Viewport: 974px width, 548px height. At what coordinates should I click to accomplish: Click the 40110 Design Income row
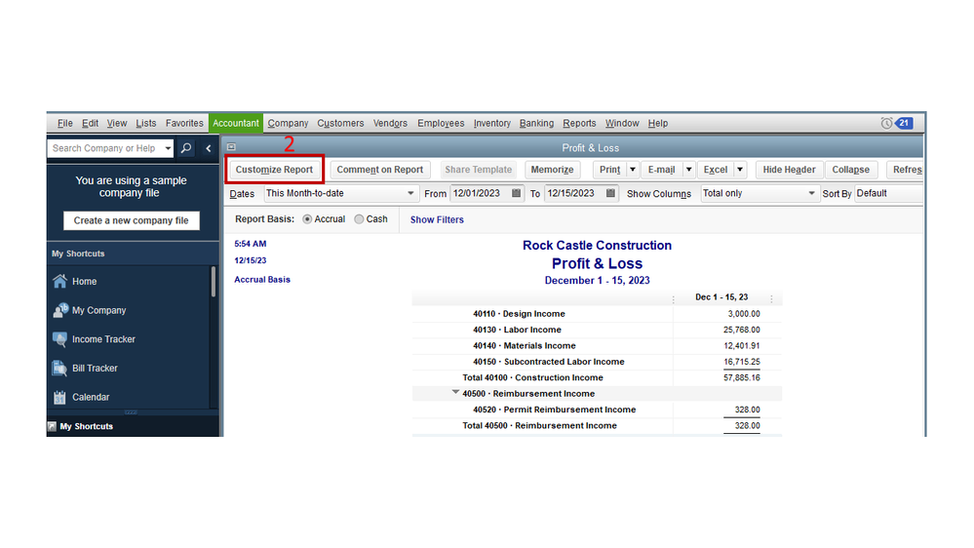pyautogui.click(x=597, y=314)
